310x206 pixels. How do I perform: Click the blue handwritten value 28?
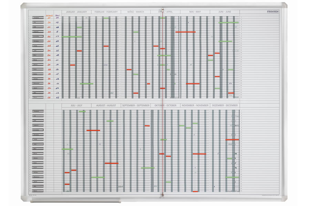pos(57,27)
